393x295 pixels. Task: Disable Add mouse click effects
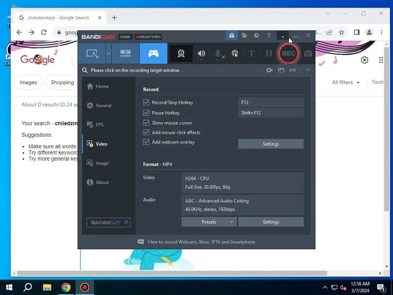click(x=146, y=132)
